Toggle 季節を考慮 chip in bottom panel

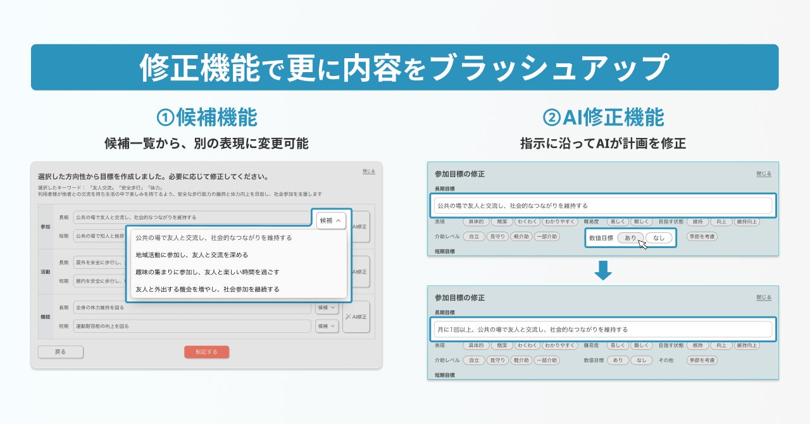point(702,360)
